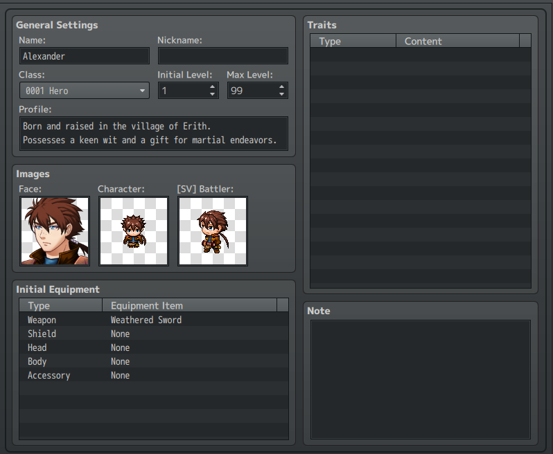The image size is (553, 454).
Task: Click the Equipment Item column header
Action: [190, 305]
